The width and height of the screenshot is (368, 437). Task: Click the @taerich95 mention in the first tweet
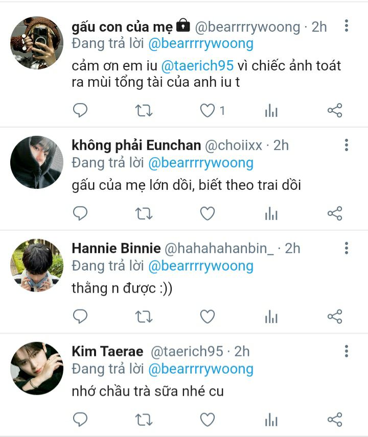pyautogui.click(x=197, y=66)
